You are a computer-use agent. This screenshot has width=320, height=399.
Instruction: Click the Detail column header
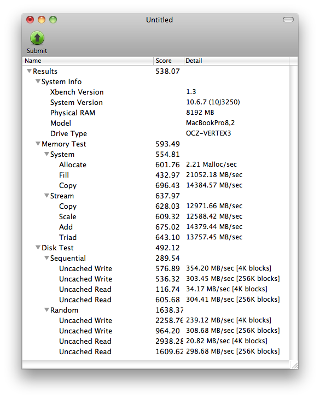236,61
